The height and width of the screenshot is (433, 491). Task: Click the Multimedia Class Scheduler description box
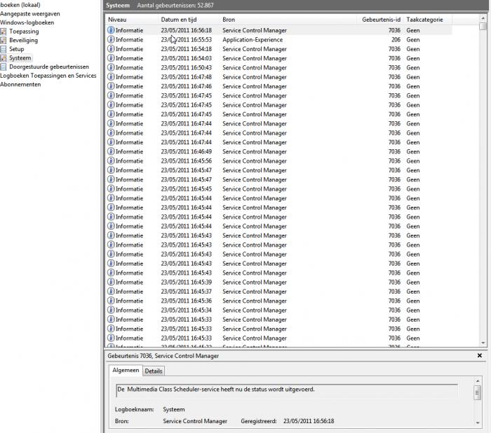click(286, 390)
